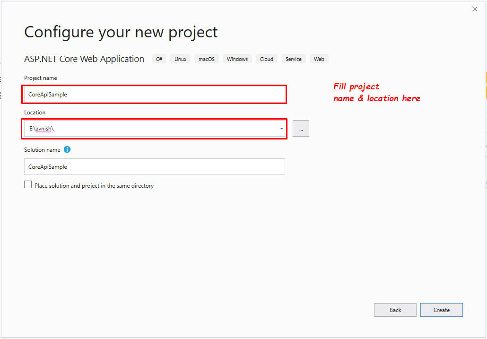Image resolution: width=487 pixels, height=339 pixels.
Task: Click the Configure your new project title
Action: point(121,32)
